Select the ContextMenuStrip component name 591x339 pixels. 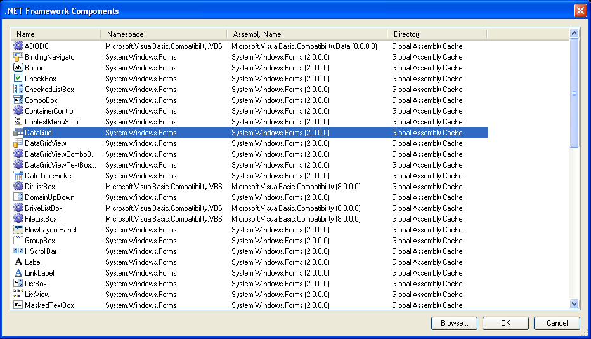pyautogui.click(x=51, y=122)
